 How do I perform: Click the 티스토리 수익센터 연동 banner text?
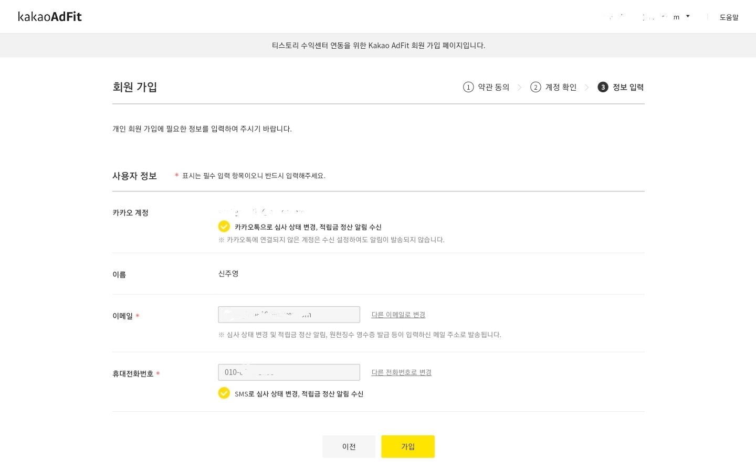(x=379, y=46)
